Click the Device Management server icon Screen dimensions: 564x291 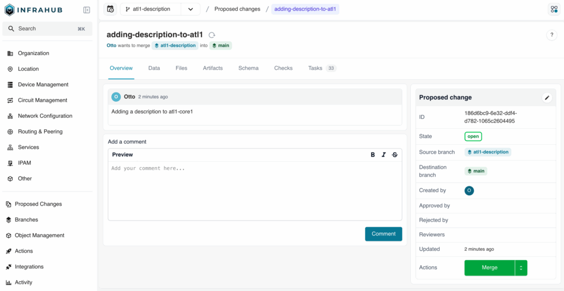pos(10,85)
